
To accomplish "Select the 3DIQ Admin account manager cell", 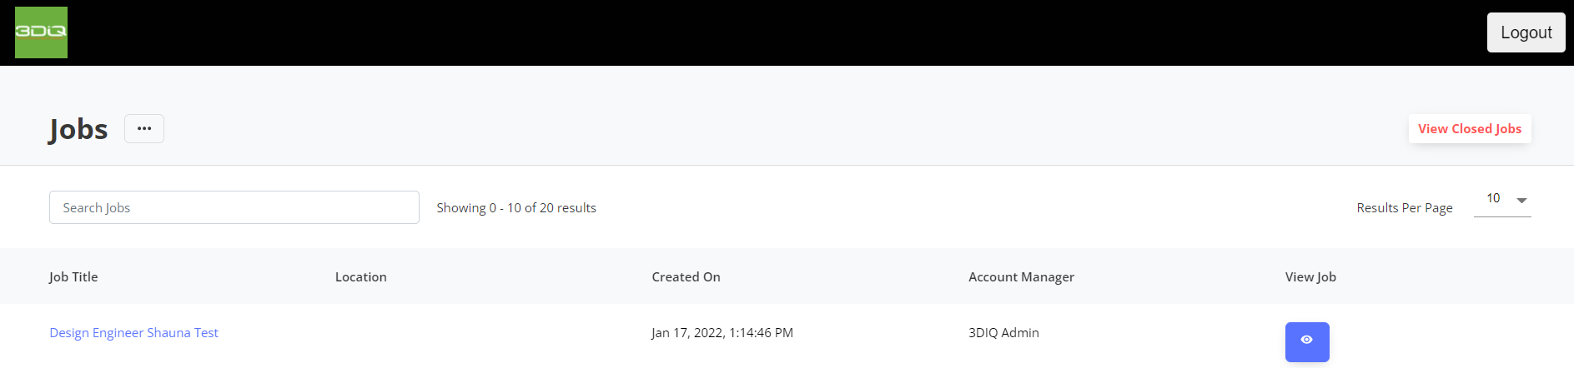I will (x=1003, y=332).
